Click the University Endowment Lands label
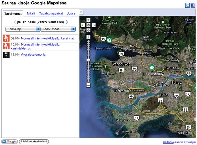 pyautogui.click(x=96, y=66)
